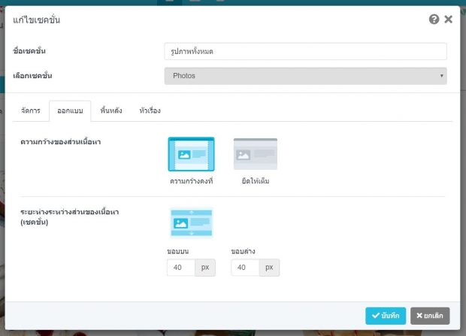Select the ความกว้างคงที่ fixed width layout
Viewport: 466px width, 336px height.
191,154
